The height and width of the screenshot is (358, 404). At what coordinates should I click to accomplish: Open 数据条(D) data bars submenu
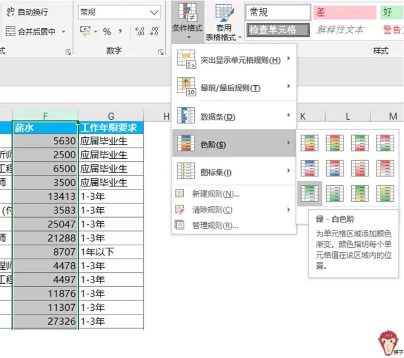coord(234,116)
